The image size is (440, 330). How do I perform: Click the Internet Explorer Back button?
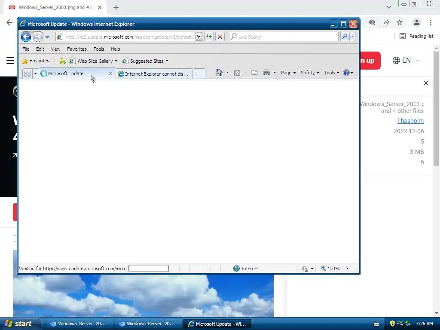coord(26,37)
